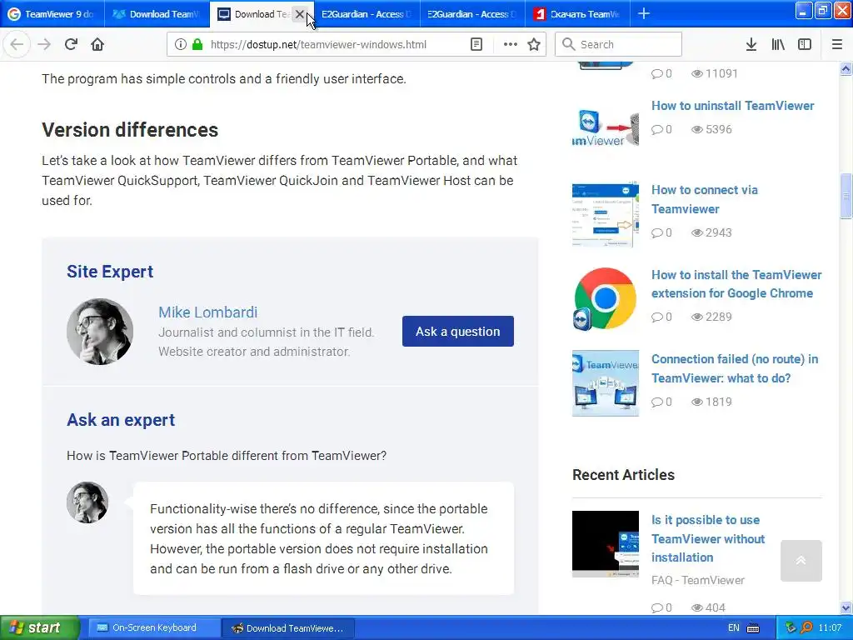This screenshot has width=853, height=640.
Task: Open the browser home page
Action: pos(97,45)
